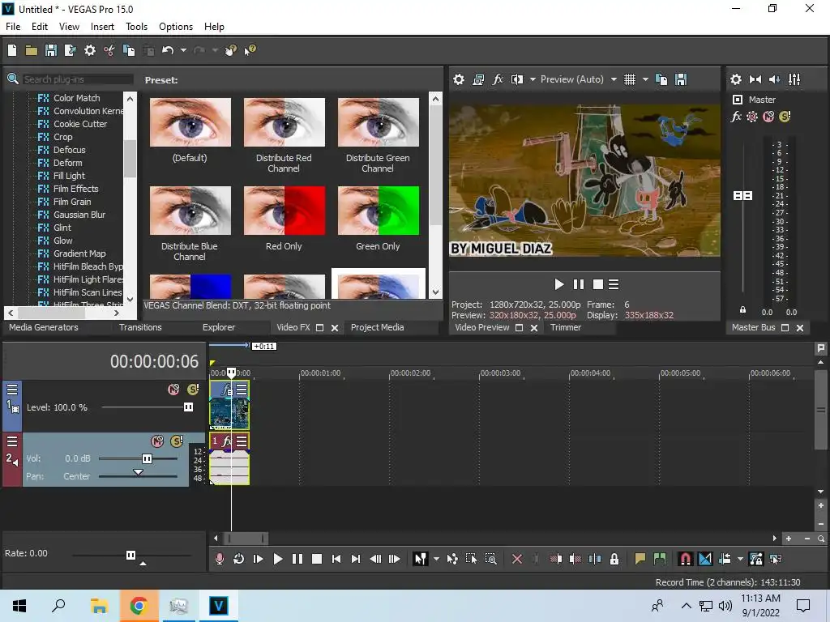Solo video track 1
This screenshot has width=830, height=622.
pos(193,390)
